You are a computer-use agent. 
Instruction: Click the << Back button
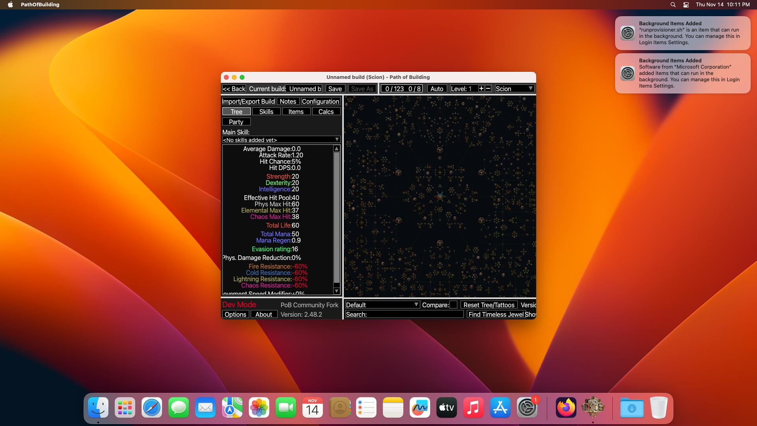click(234, 89)
